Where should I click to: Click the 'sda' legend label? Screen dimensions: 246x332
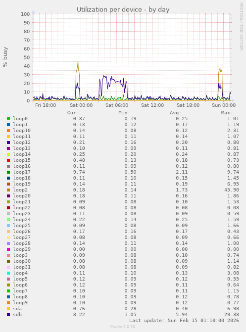point(17,308)
